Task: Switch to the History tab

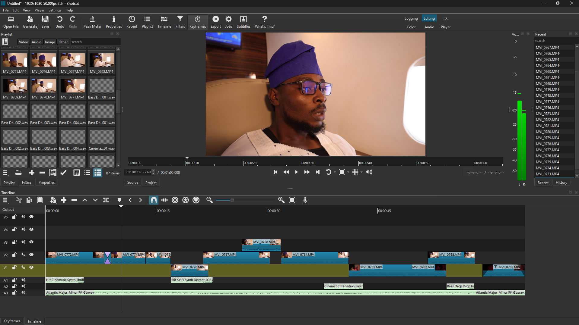Action: click(x=561, y=183)
